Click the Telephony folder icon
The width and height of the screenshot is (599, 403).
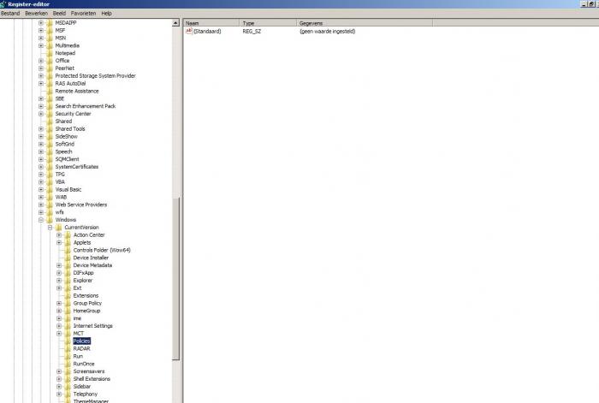68,394
